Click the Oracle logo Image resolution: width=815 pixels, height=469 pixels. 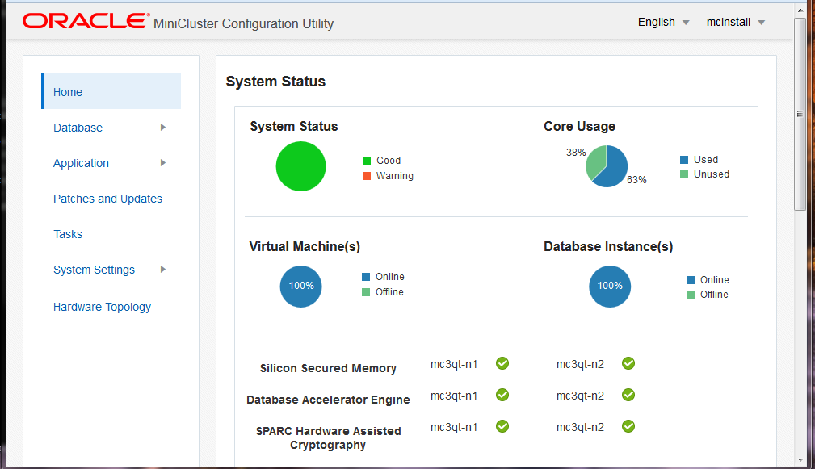(86, 21)
